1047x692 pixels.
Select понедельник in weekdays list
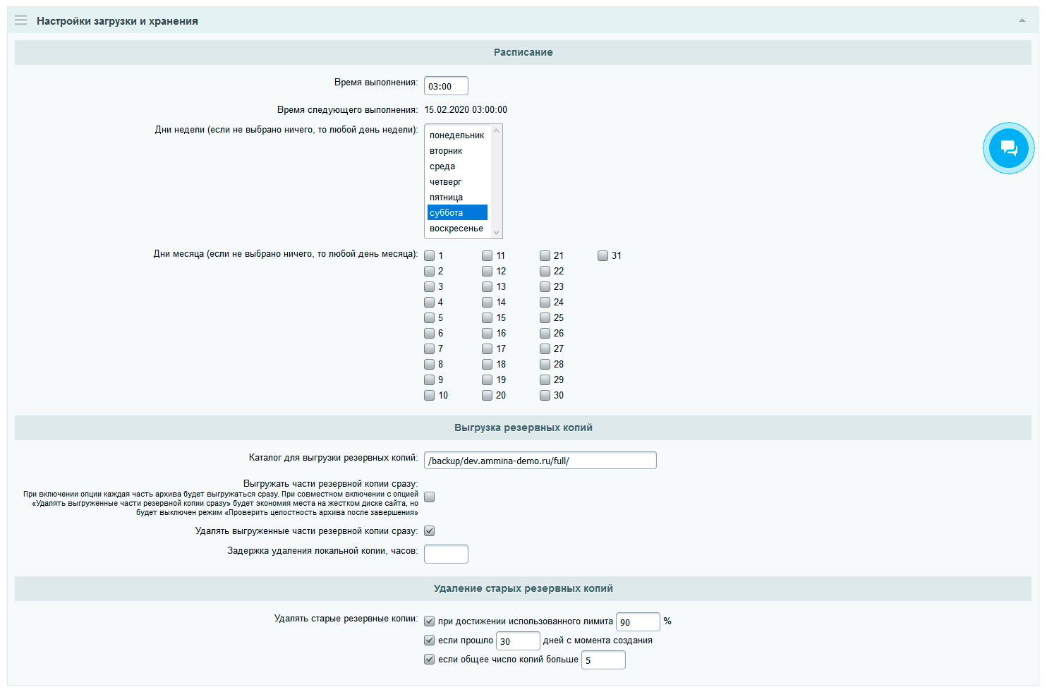[457, 135]
